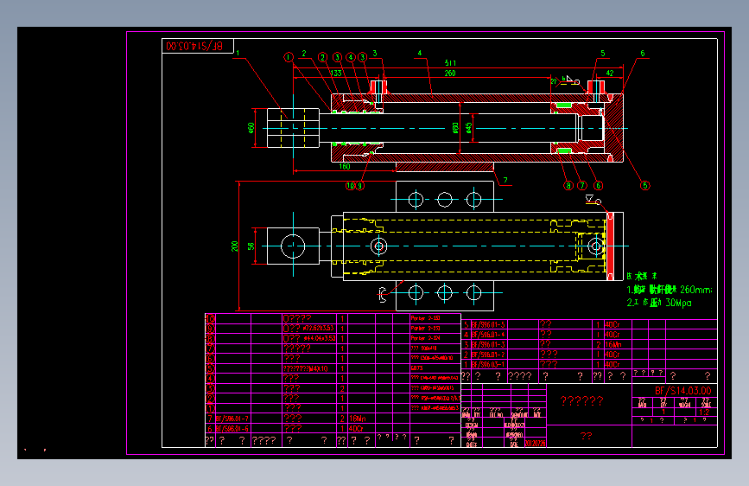Select the 16Mn material in BF/S96.01-3 row
749x486 pixels.
[613, 344]
